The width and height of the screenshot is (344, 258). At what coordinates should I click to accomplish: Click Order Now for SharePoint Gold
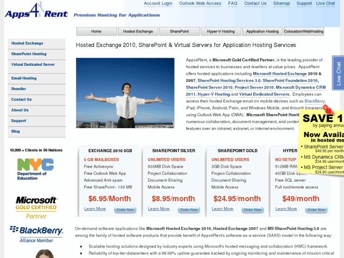click(253, 210)
